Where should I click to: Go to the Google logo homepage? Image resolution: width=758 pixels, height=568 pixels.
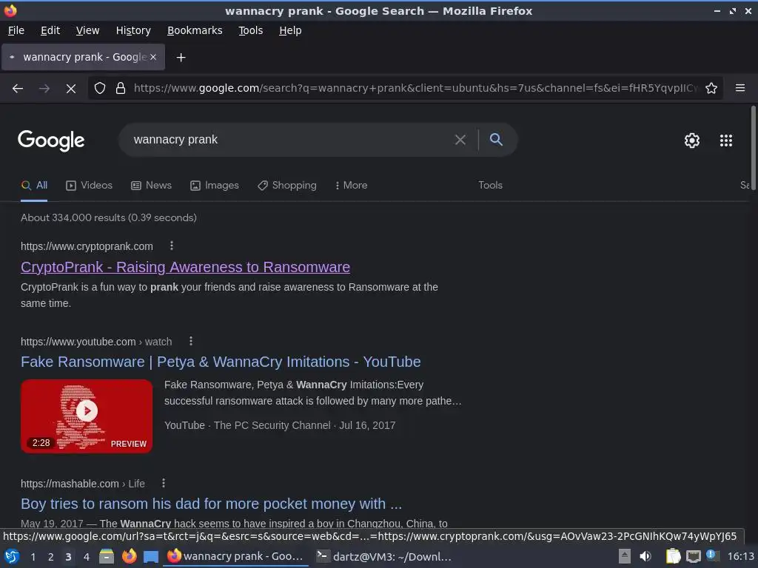point(51,141)
